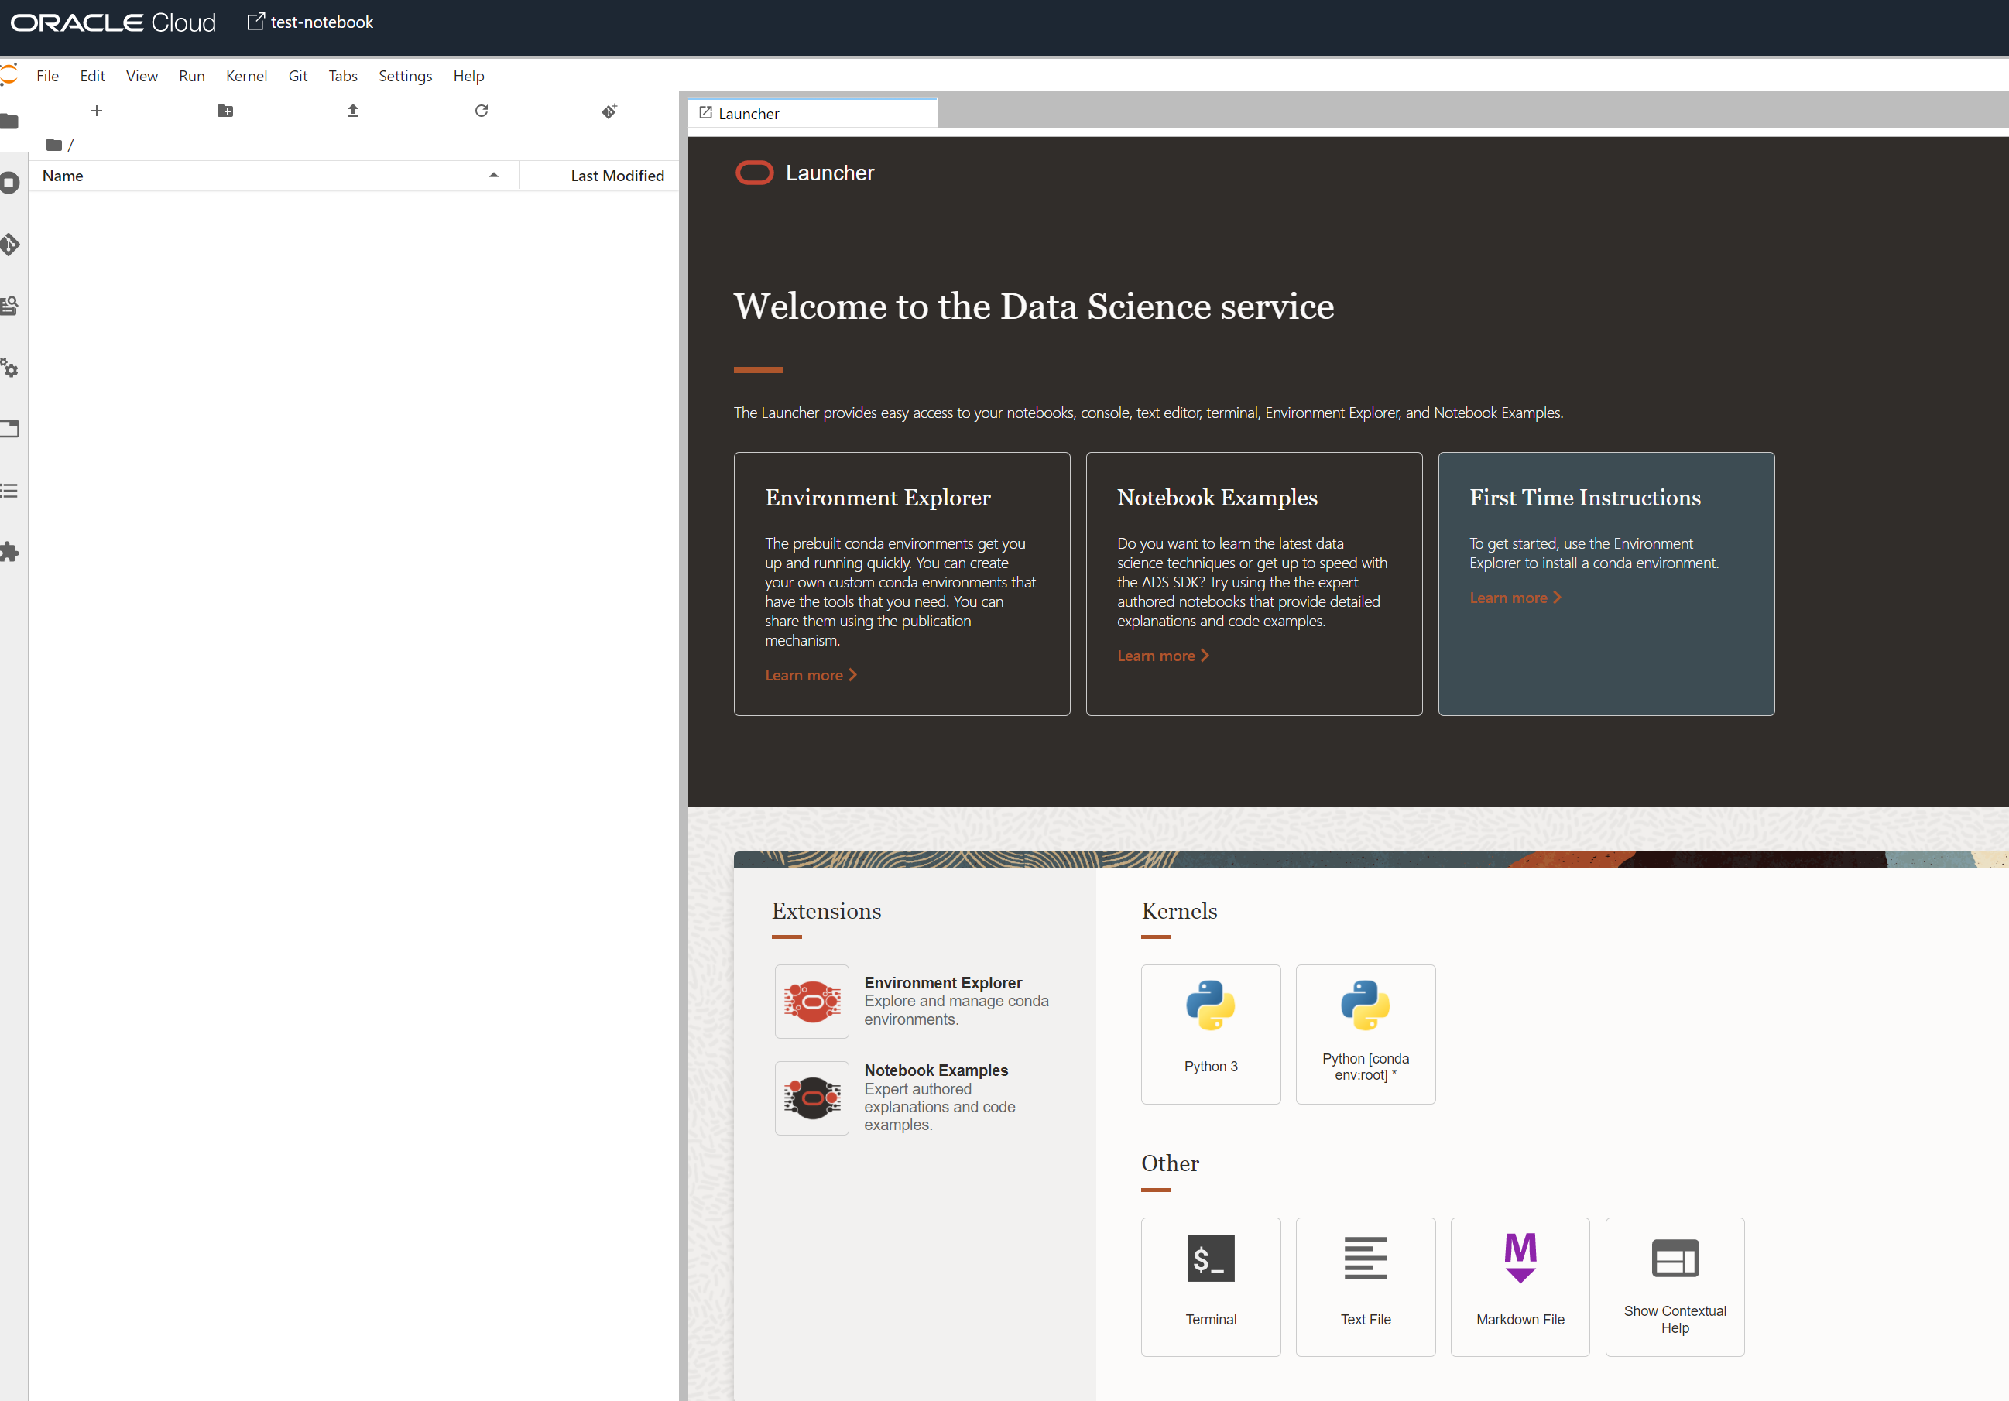
Task: Click the Welcome to the Data Science service heading
Action: coord(1034,307)
